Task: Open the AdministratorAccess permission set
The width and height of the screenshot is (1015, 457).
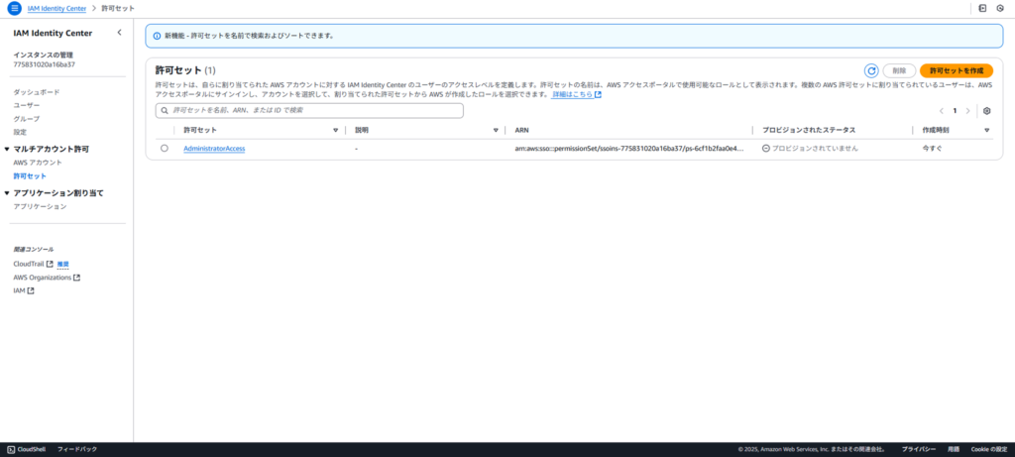Action: [214, 149]
